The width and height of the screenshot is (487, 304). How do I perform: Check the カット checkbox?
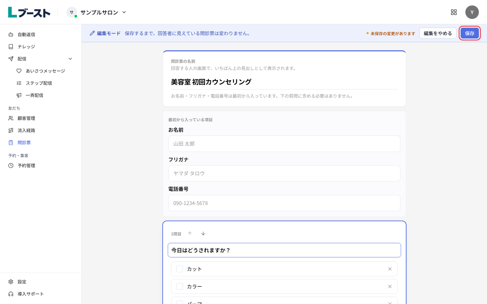(x=180, y=269)
